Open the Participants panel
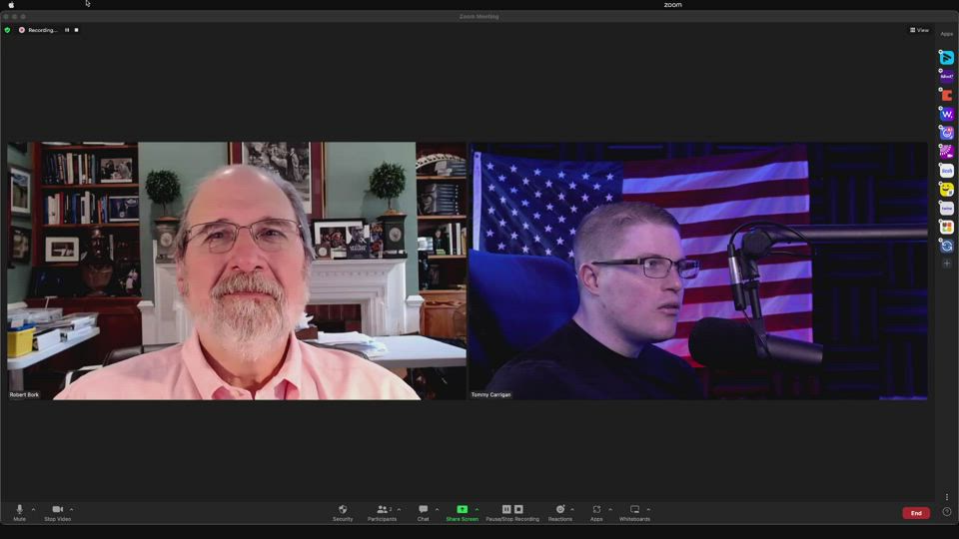This screenshot has width=959, height=539. [382, 512]
